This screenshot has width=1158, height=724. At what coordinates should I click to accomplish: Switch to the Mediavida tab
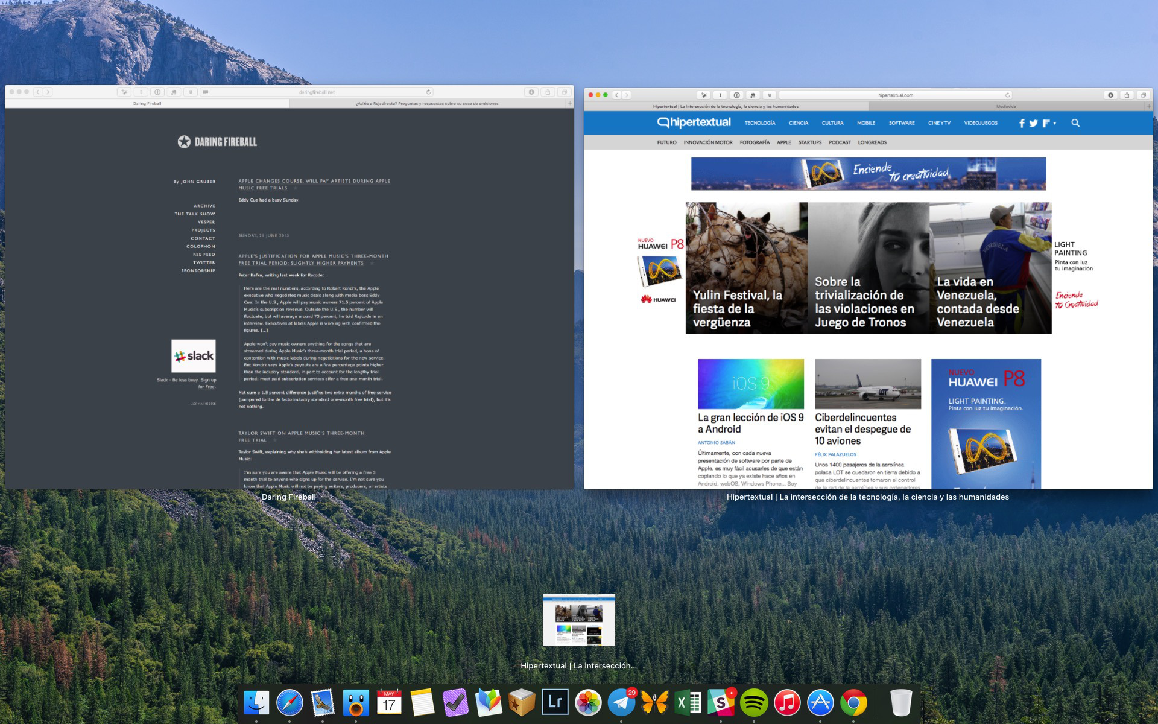click(x=1006, y=106)
